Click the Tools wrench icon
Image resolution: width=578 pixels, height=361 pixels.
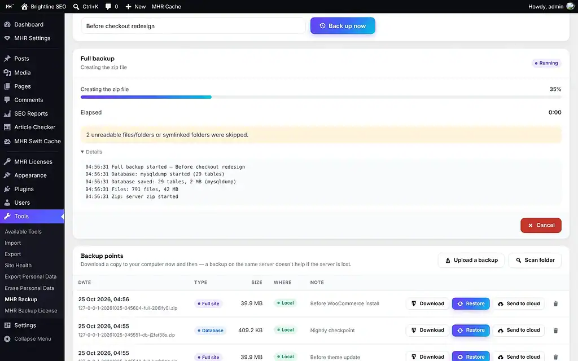click(x=7, y=216)
